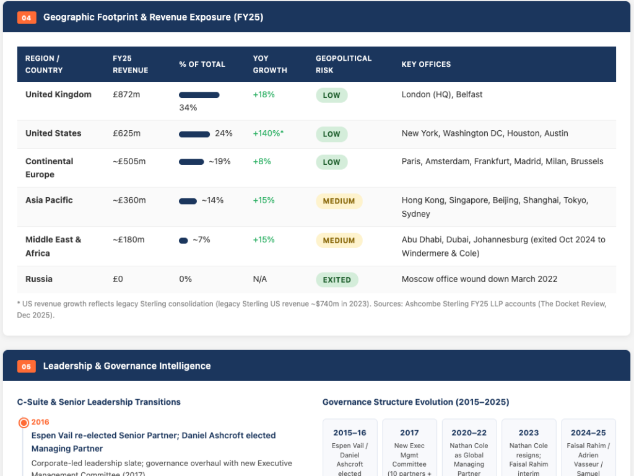Viewport: 634px width, 476px height.
Task: Click the Continental Europe LOW risk badge
Action: (x=332, y=162)
